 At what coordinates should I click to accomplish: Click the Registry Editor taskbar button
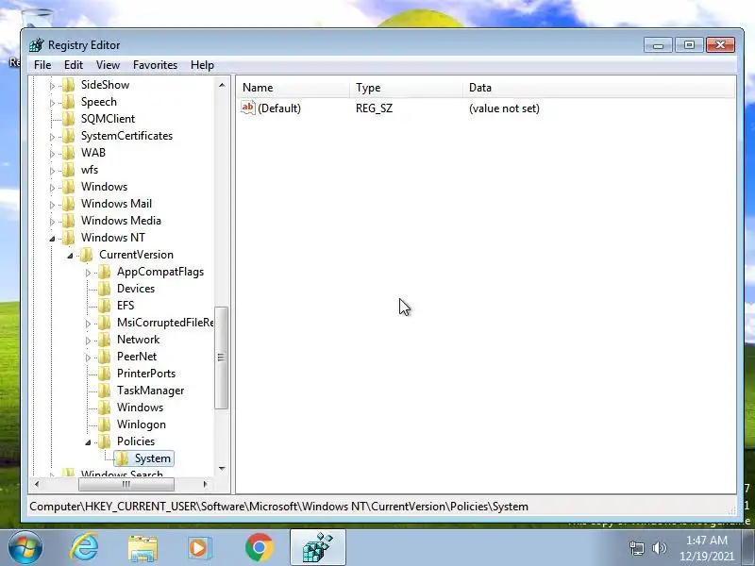click(318, 548)
